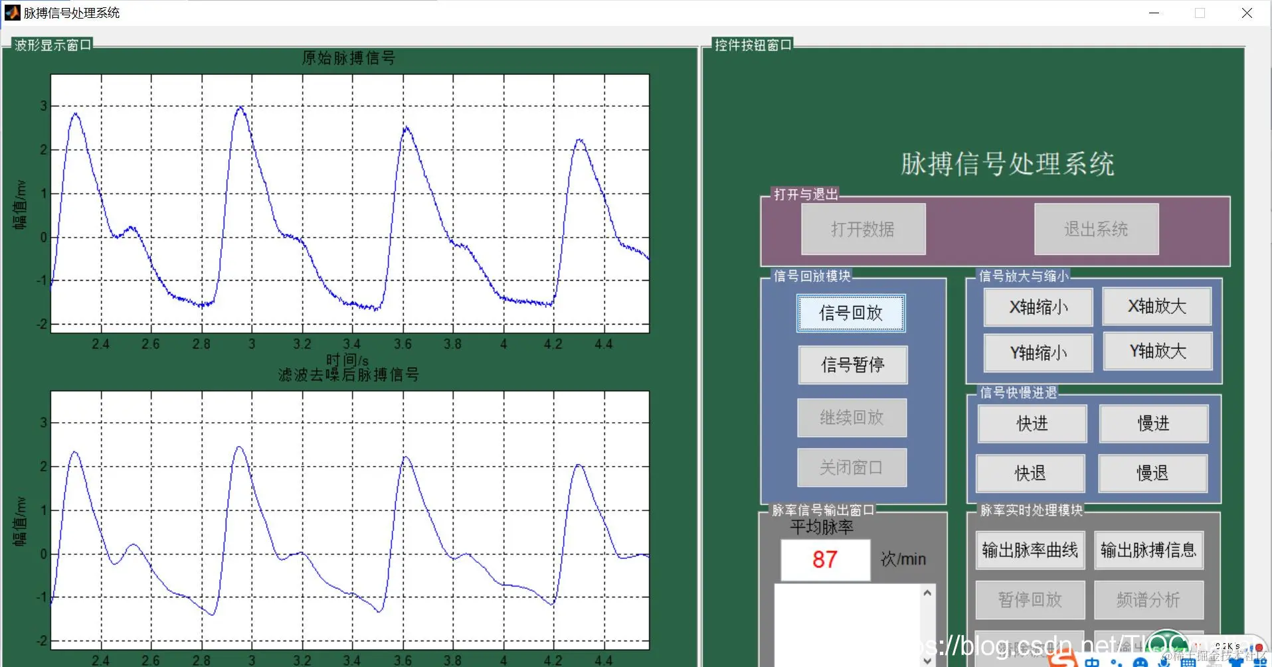Maximize the 脉搏信号处理系统 window
The width and height of the screenshot is (1272, 667).
pos(1200,13)
